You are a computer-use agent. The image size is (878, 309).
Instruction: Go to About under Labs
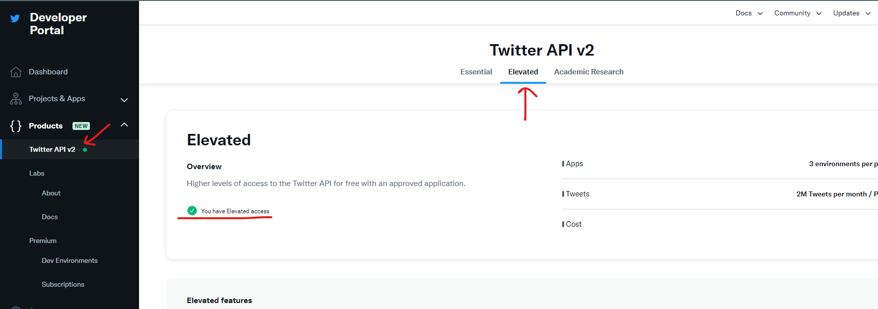pos(51,193)
